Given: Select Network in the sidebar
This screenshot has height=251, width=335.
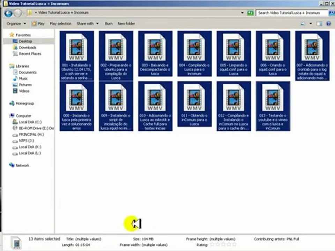Looking at the screenshot, I should pos(19,165).
